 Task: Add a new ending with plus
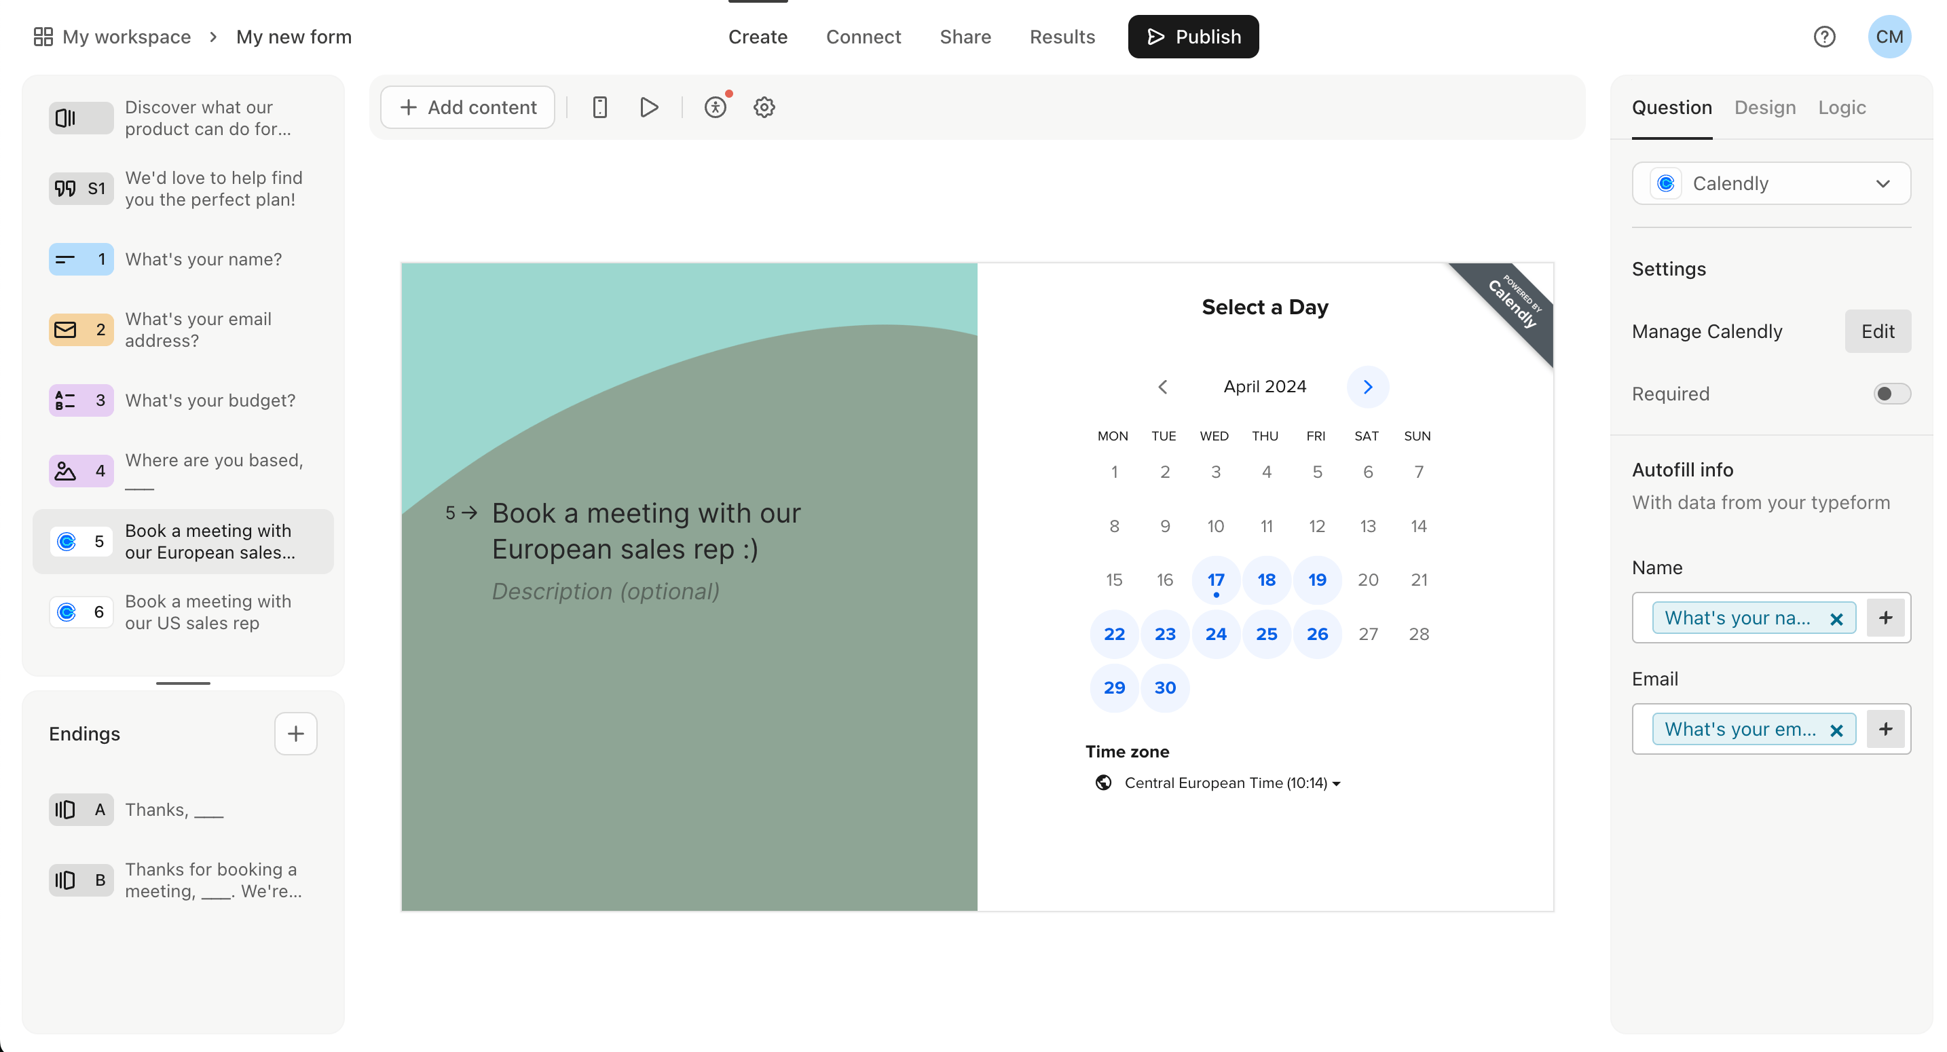point(295,733)
